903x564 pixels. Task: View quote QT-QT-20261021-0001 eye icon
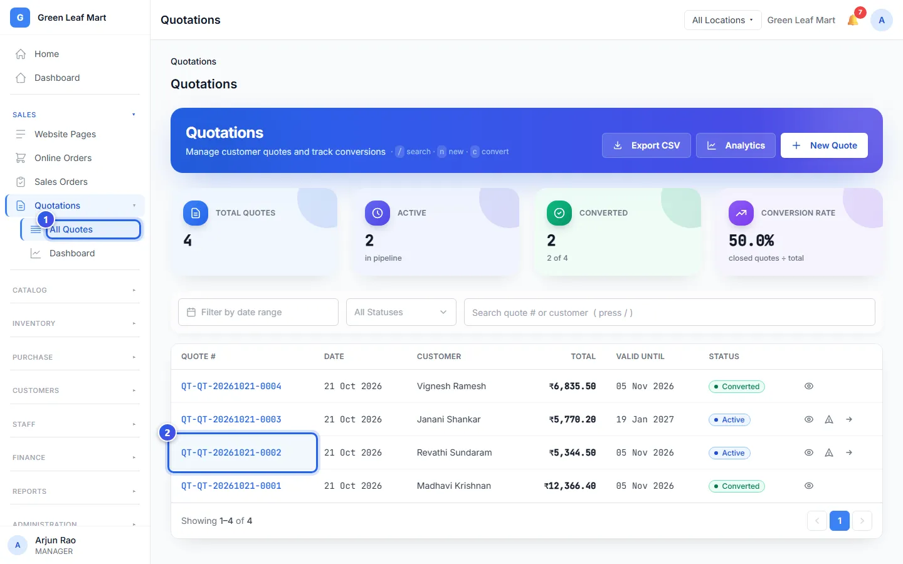point(809,486)
